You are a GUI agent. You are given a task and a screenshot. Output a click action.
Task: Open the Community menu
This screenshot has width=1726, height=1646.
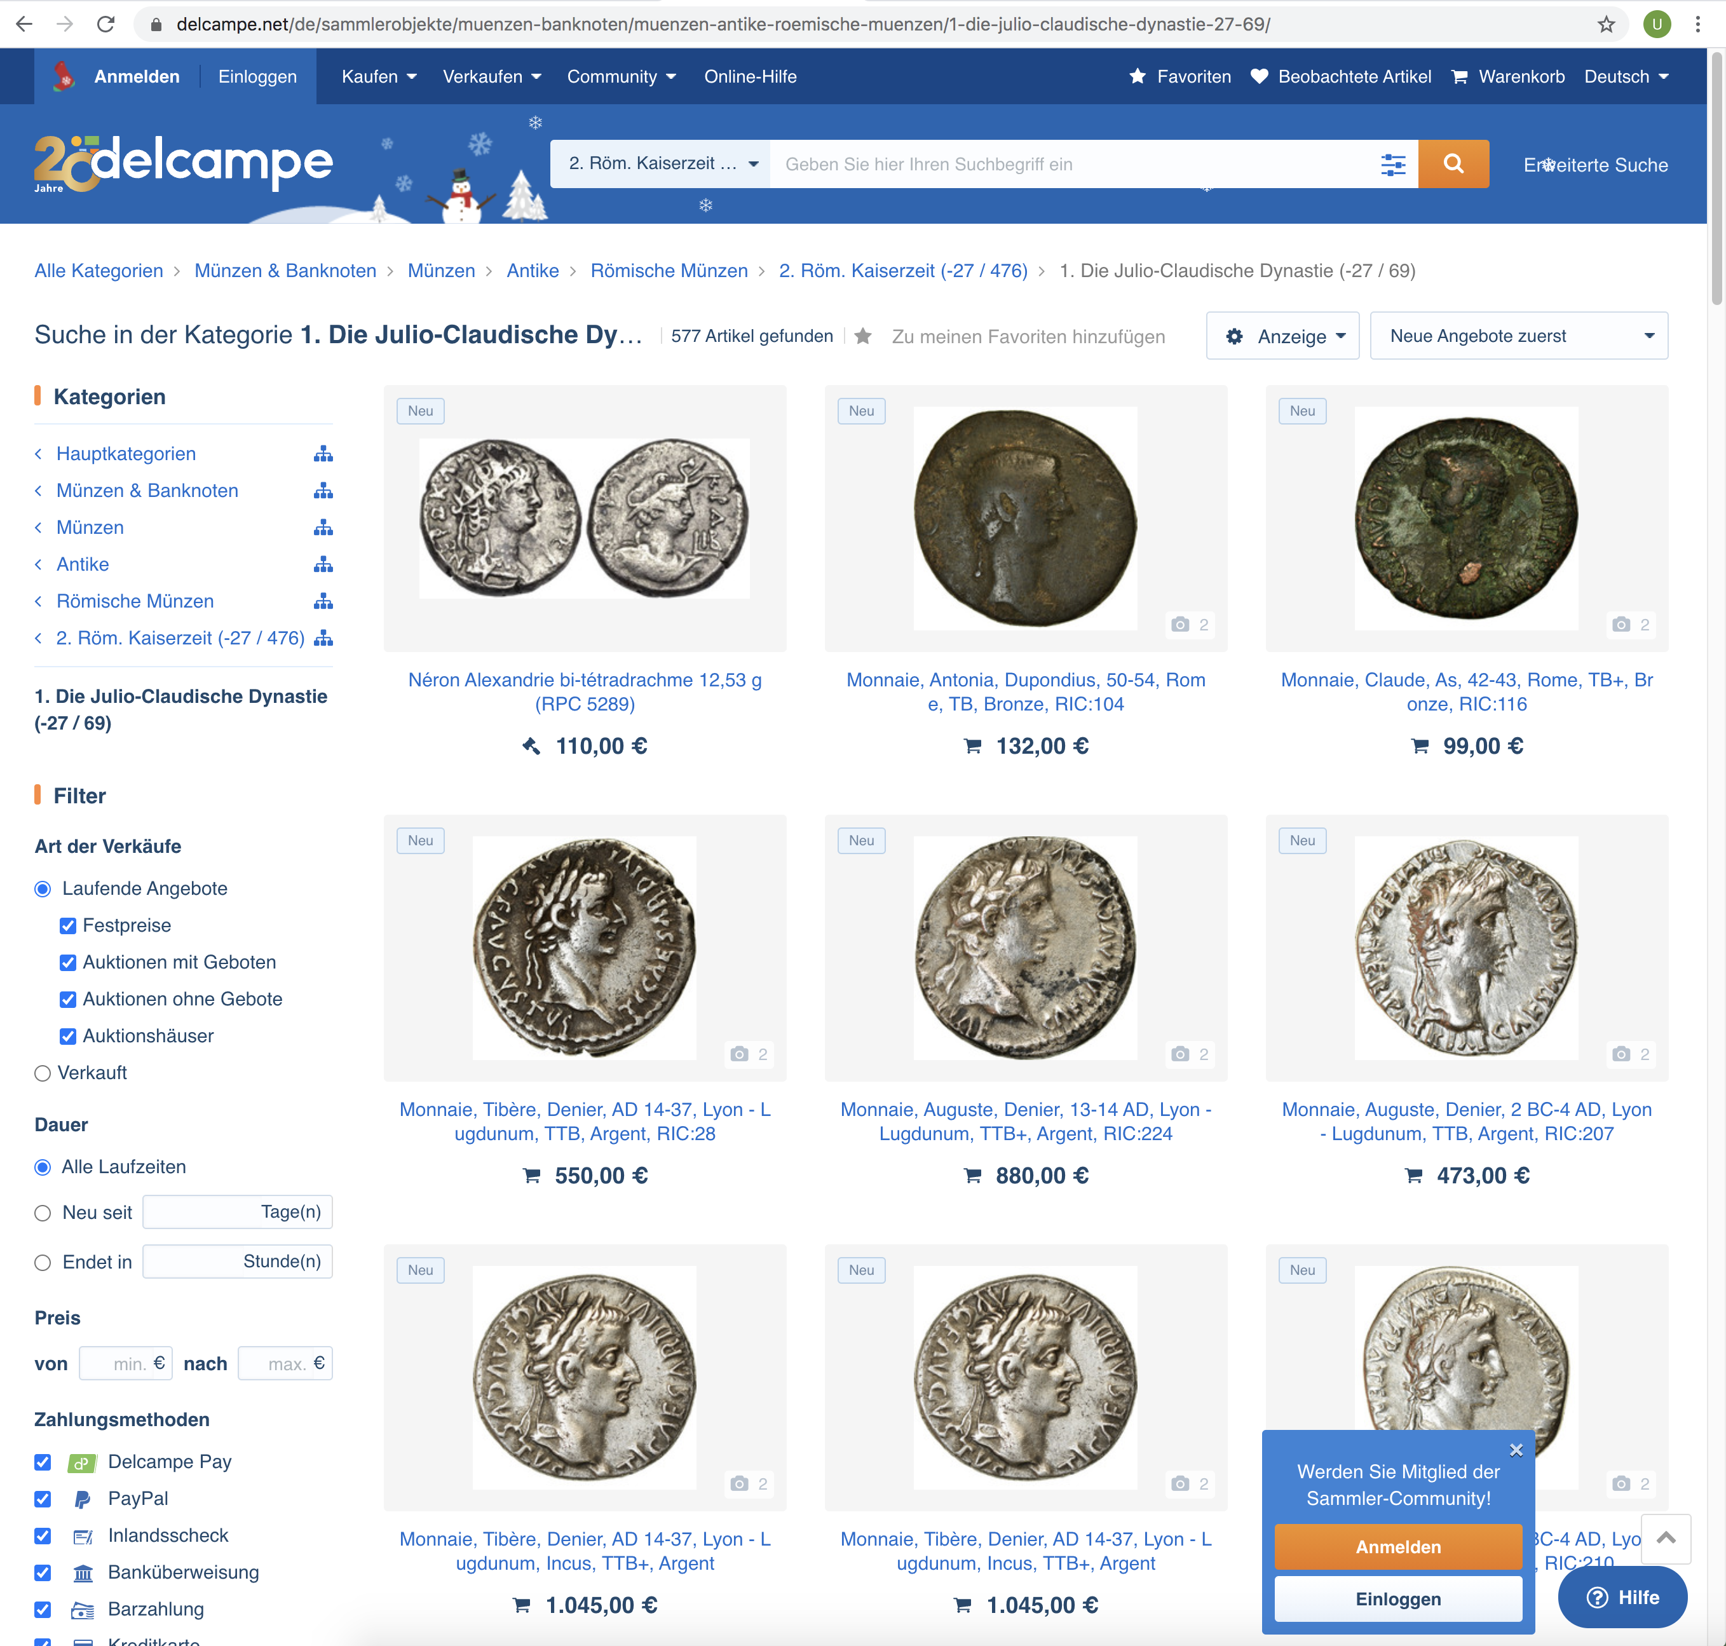pos(620,76)
